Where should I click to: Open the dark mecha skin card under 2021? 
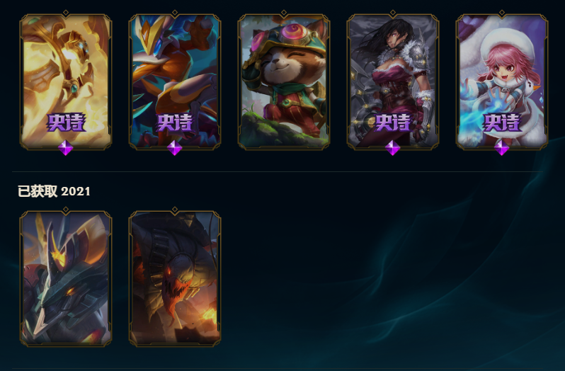pos(66,279)
